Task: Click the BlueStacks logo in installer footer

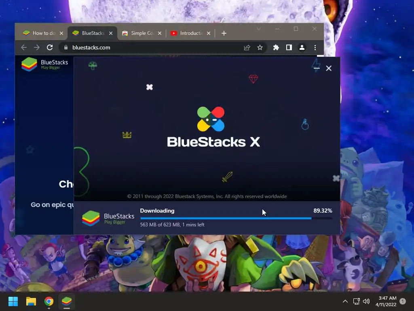Action: [x=108, y=218]
